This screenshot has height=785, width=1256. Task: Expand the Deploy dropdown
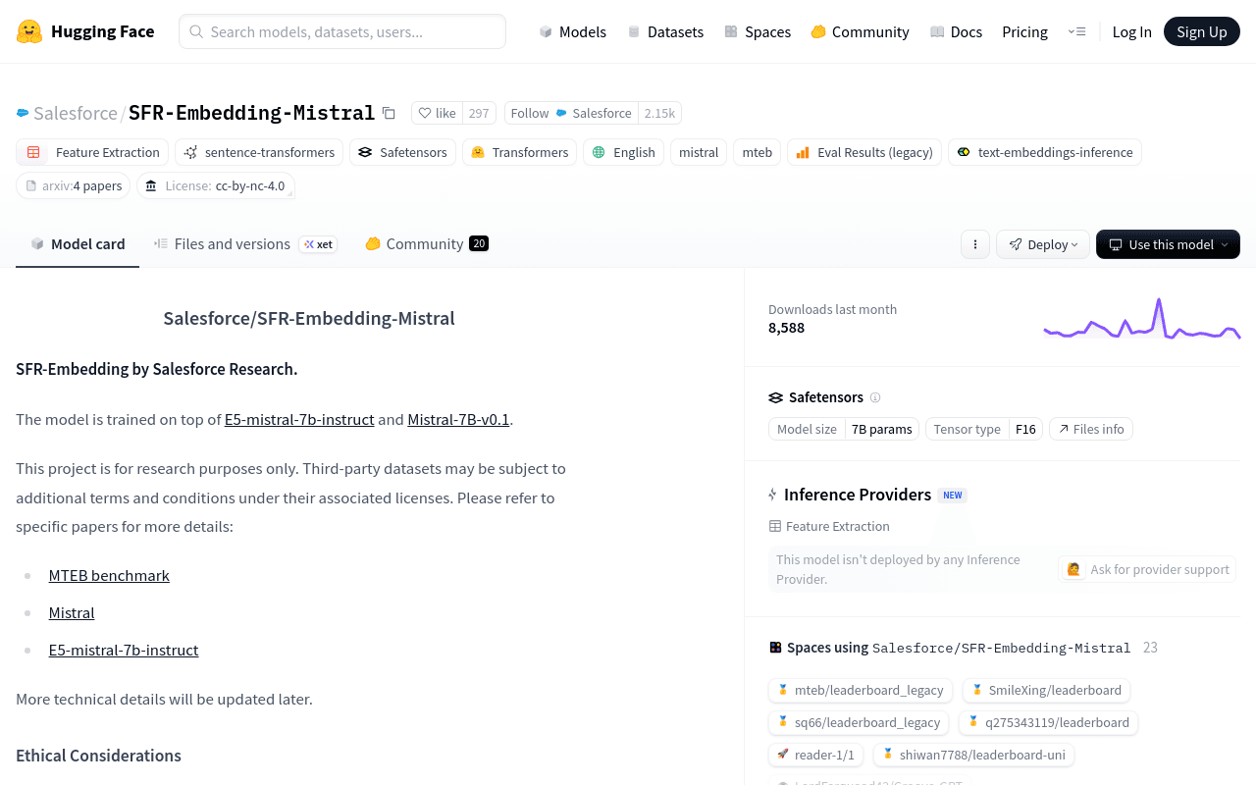coord(1043,244)
